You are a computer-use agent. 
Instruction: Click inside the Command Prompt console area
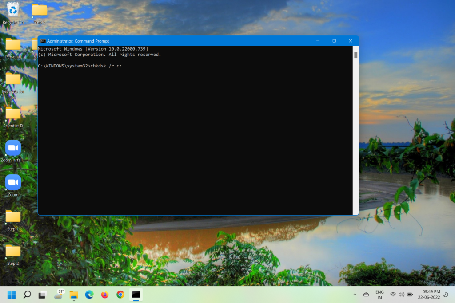(196, 142)
